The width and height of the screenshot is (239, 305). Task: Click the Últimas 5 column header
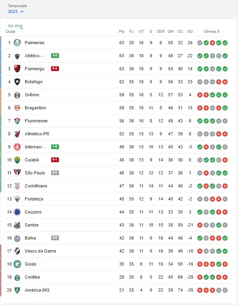pyautogui.click(x=212, y=32)
